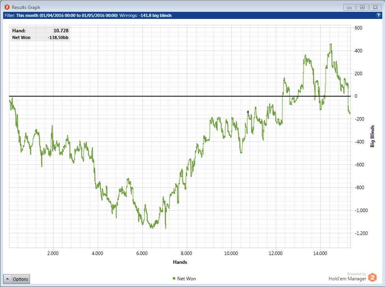
Task: Maximize the Results Graph window
Action: [x=362, y=7]
